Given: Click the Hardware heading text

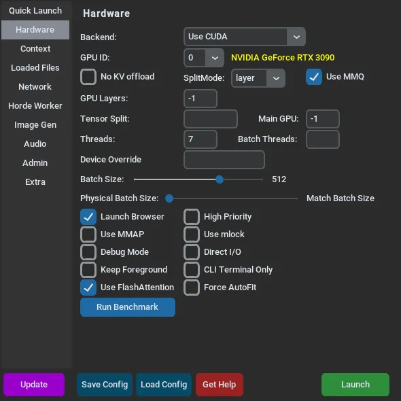Looking at the screenshot, I should [107, 14].
